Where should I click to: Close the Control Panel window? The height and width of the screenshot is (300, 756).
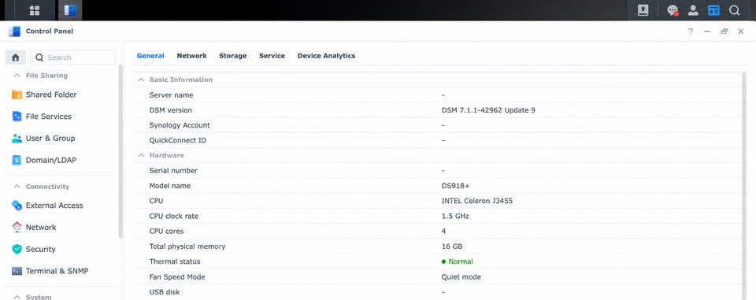click(x=741, y=31)
